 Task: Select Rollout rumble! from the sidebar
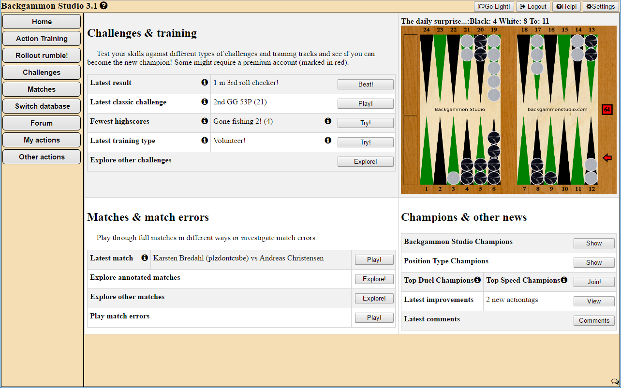click(42, 56)
